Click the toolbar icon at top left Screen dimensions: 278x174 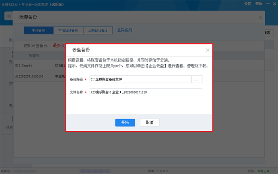[8, 16]
